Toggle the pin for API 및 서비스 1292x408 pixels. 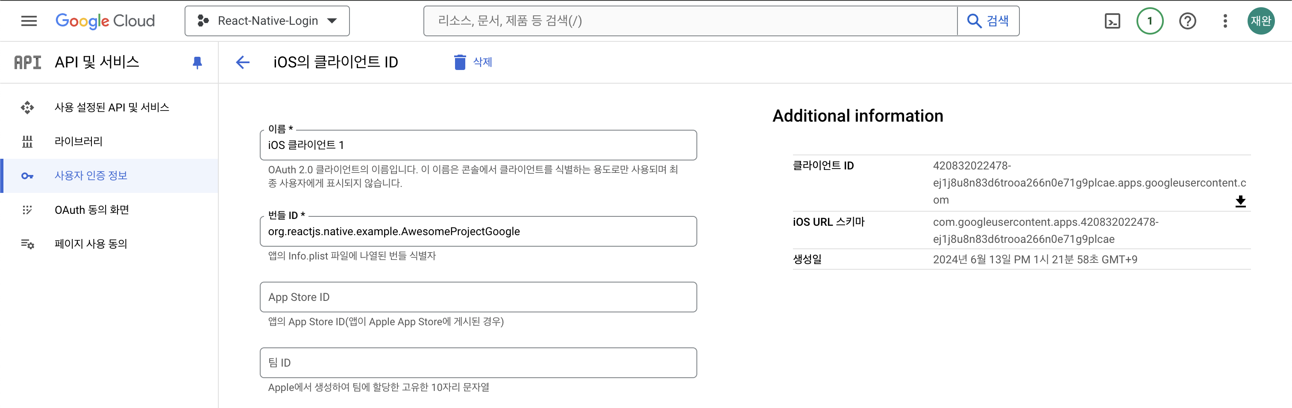click(197, 62)
